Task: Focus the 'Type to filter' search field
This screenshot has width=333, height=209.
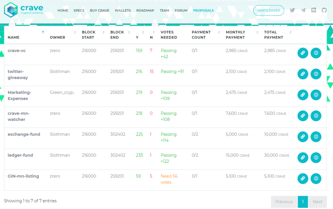Action: pyautogui.click(x=298, y=15)
